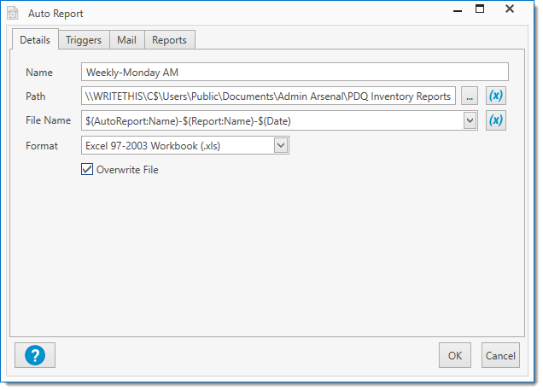
Task: Close the Auto Report window
Action: pyautogui.click(x=510, y=10)
